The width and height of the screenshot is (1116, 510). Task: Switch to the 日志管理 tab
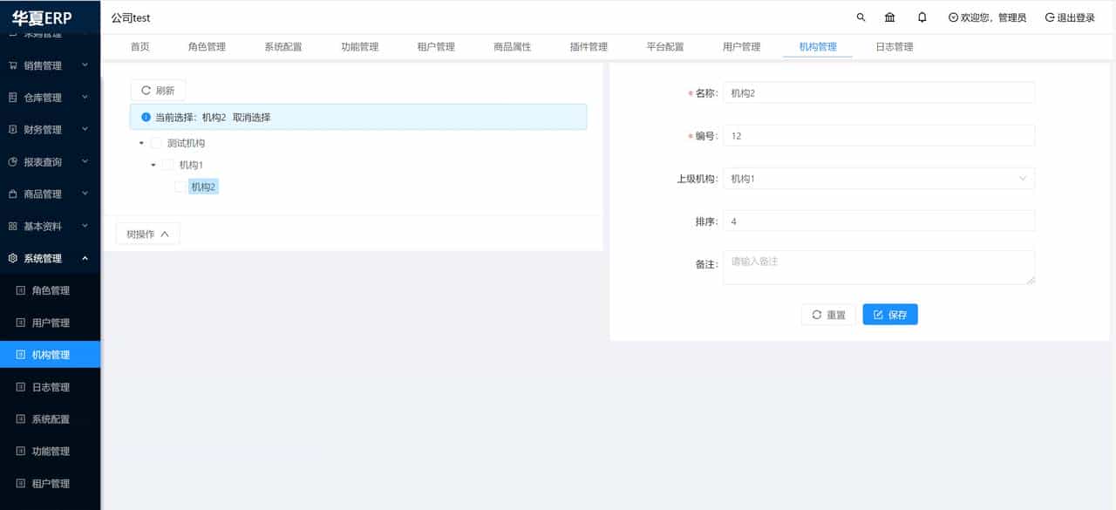click(893, 47)
